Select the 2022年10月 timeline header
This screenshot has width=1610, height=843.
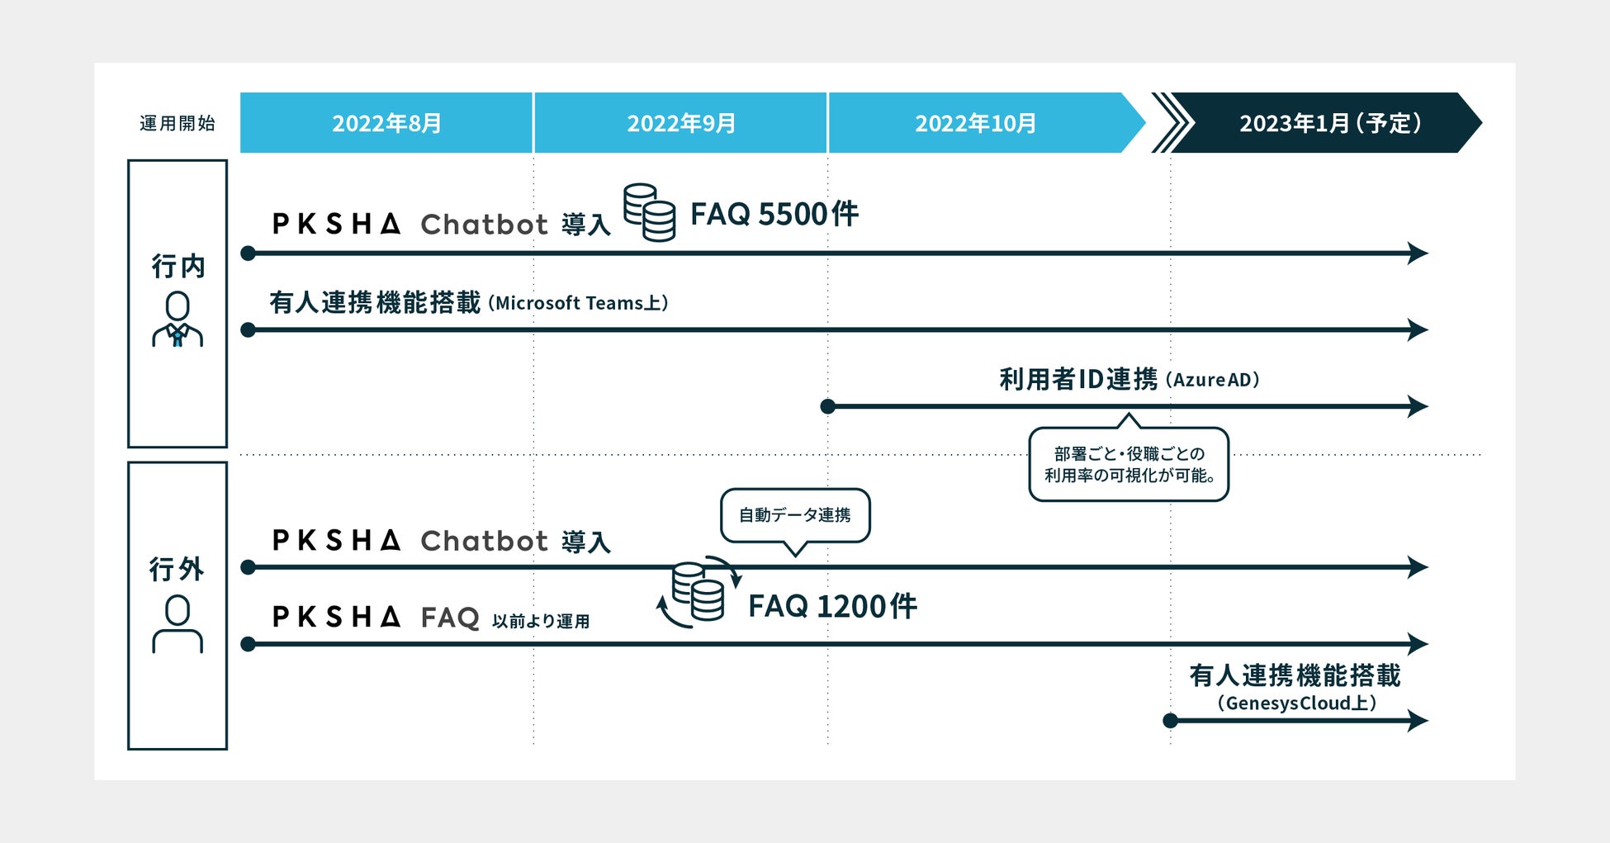987,123
